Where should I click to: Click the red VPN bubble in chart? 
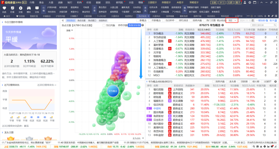coord(113,78)
